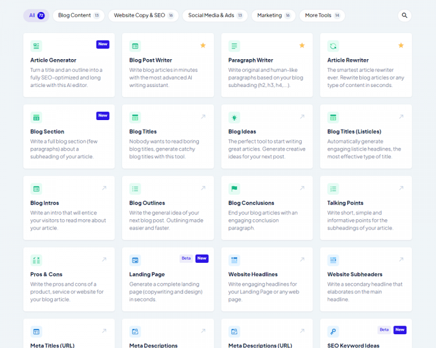The height and width of the screenshot is (348, 436).
Task: Toggle favorite star on Blog Post Writer
Action: [x=203, y=45]
